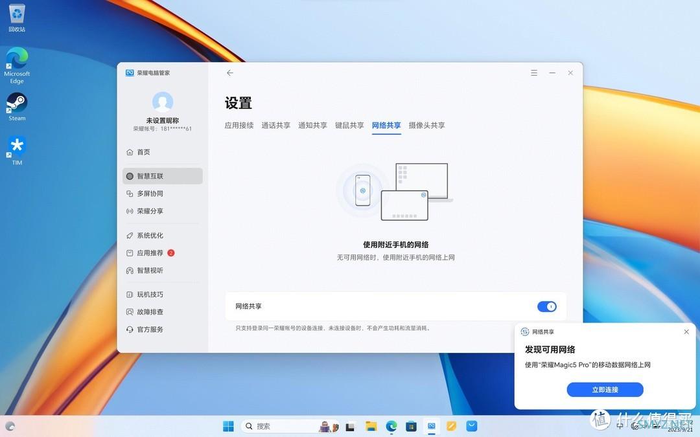Switch to the 摄像头共享 tab
The width and height of the screenshot is (700, 437).
[426, 126]
